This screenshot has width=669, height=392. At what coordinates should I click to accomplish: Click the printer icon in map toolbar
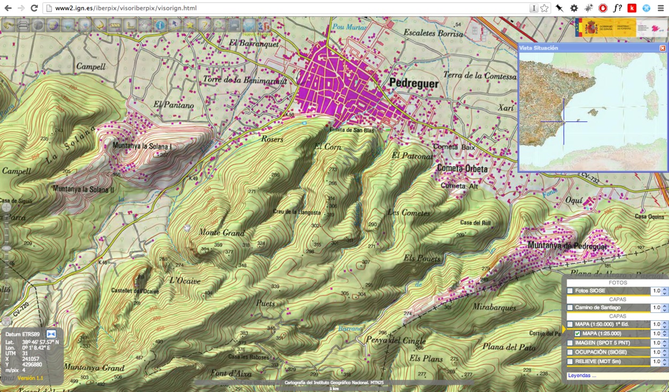(23, 25)
